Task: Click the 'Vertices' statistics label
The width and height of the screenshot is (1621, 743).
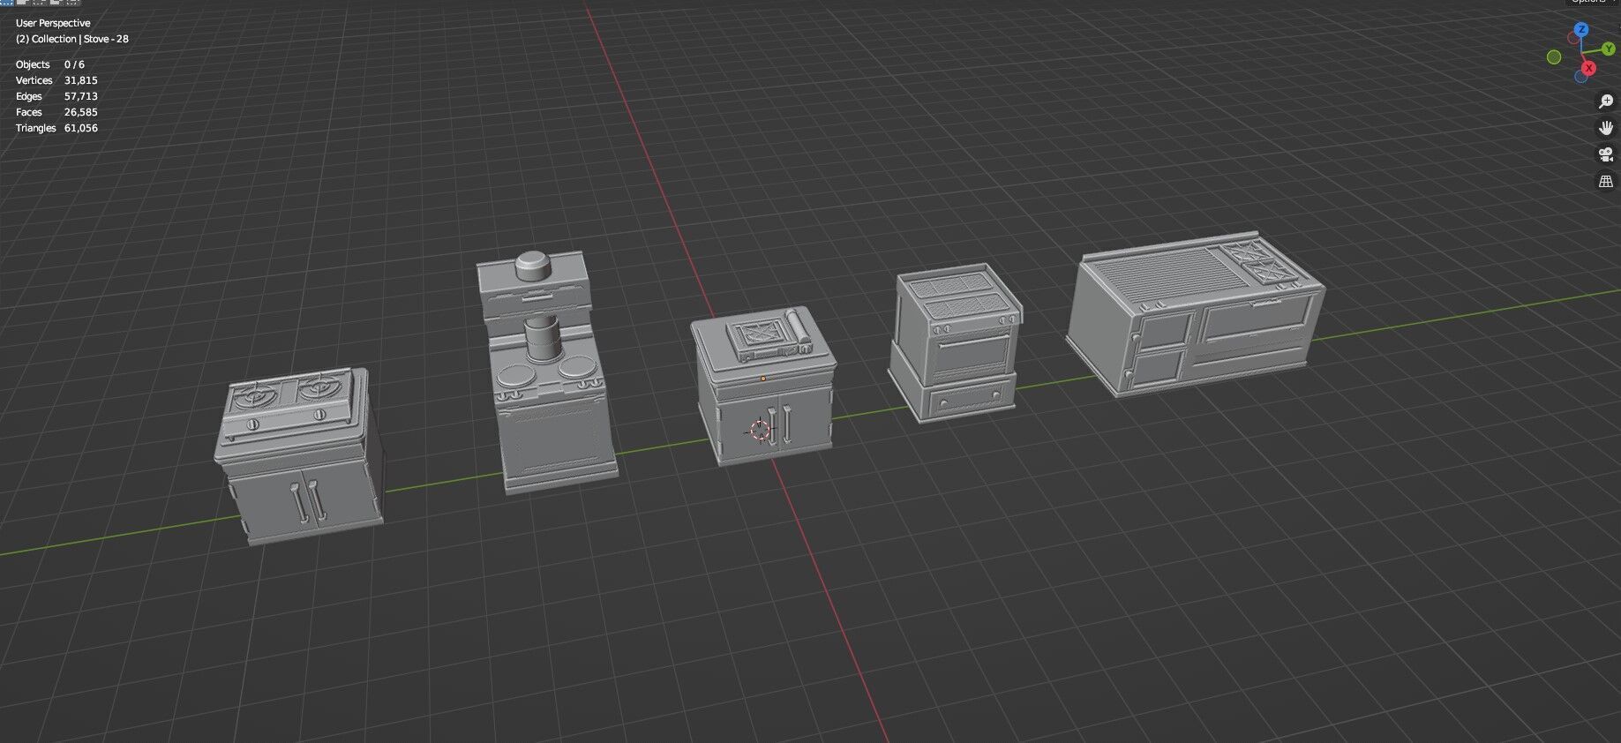Action: click(x=34, y=80)
